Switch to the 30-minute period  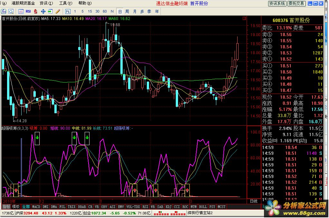(x=97, y=11)
